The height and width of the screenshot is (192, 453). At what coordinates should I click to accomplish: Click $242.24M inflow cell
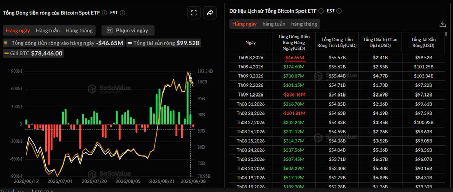(294, 122)
